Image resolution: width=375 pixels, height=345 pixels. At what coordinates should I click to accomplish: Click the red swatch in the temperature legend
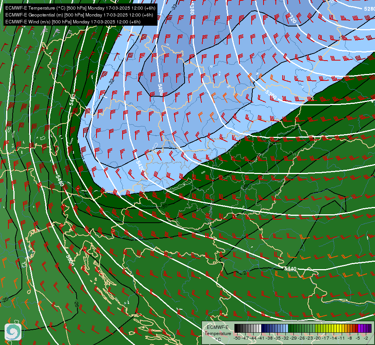tap(357, 328)
